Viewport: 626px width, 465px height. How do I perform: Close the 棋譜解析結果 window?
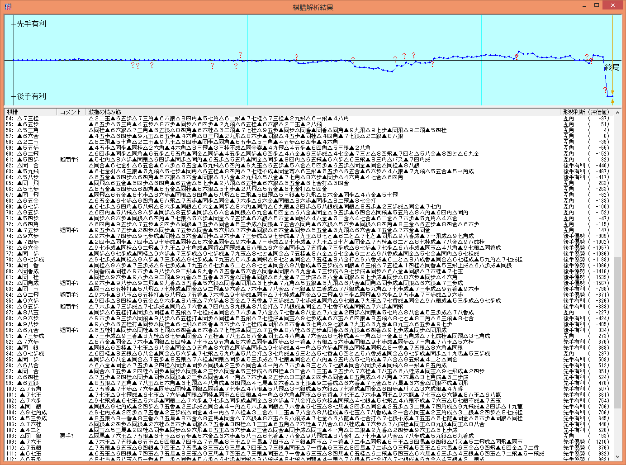point(613,5)
